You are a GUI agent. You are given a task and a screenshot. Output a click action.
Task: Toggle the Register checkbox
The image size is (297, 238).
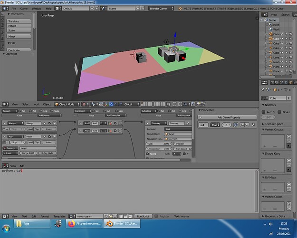[x=156, y=216]
